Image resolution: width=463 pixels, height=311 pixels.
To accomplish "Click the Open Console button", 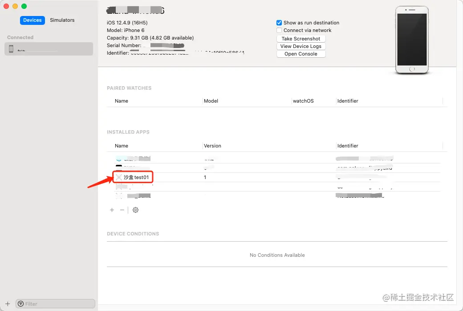I will (301, 54).
